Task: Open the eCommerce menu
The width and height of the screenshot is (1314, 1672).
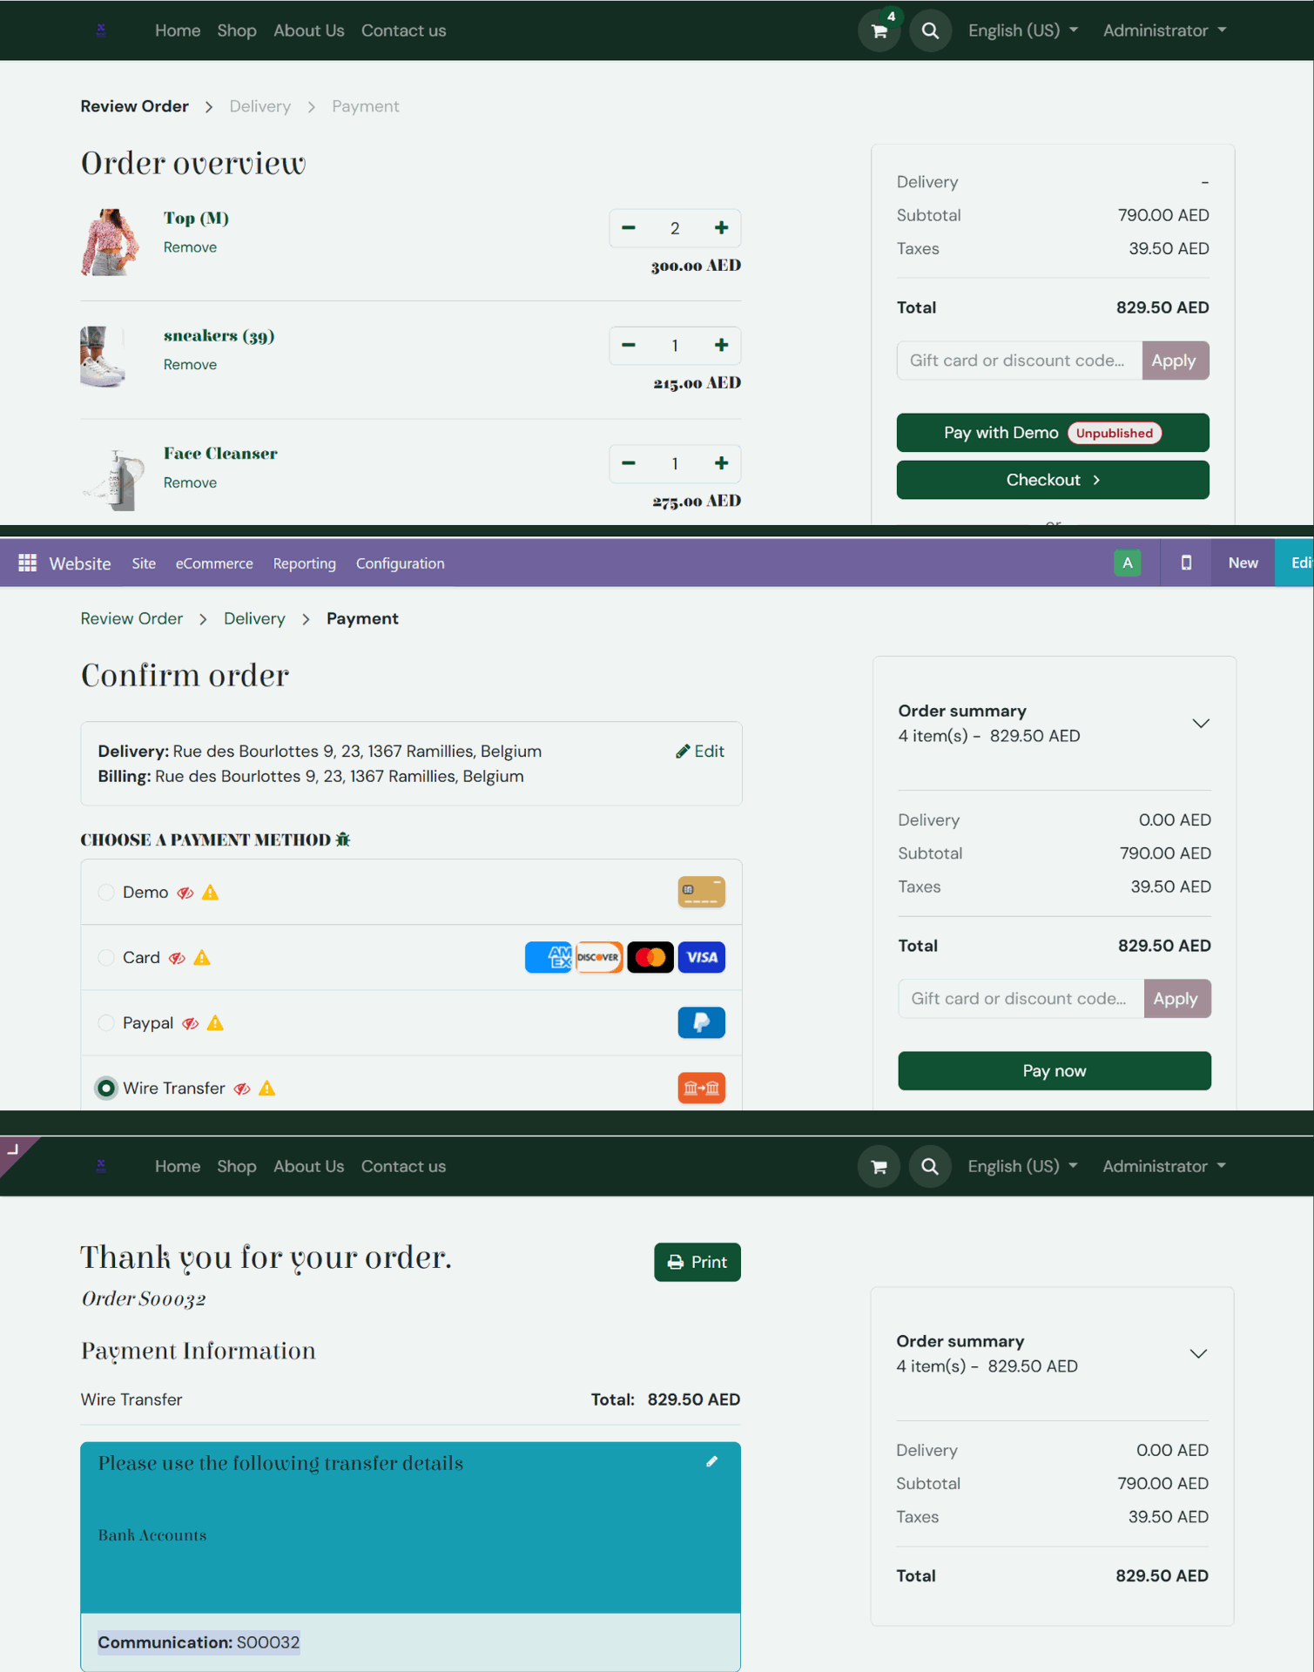Action: (x=214, y=563)
